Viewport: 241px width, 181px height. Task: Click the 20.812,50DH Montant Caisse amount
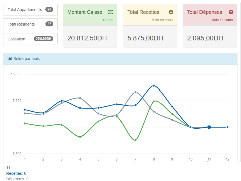pos(87,38)
